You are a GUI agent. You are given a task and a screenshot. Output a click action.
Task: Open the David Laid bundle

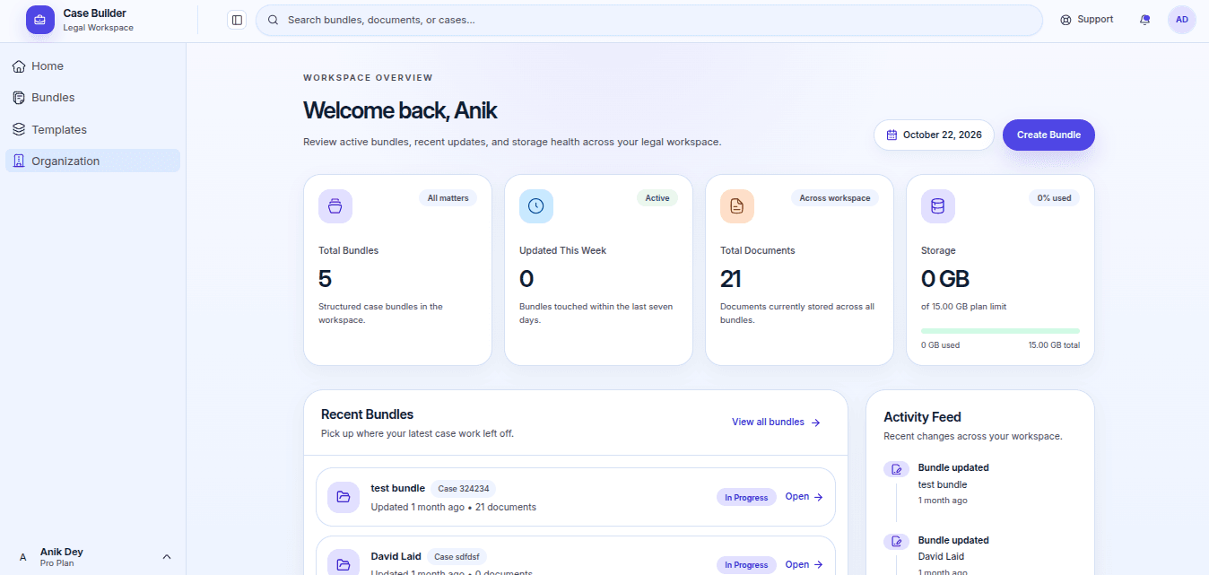click(575, 556)
